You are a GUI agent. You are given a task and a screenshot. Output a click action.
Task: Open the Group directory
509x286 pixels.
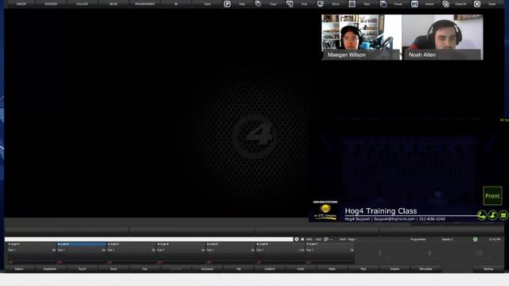(21, 4)
